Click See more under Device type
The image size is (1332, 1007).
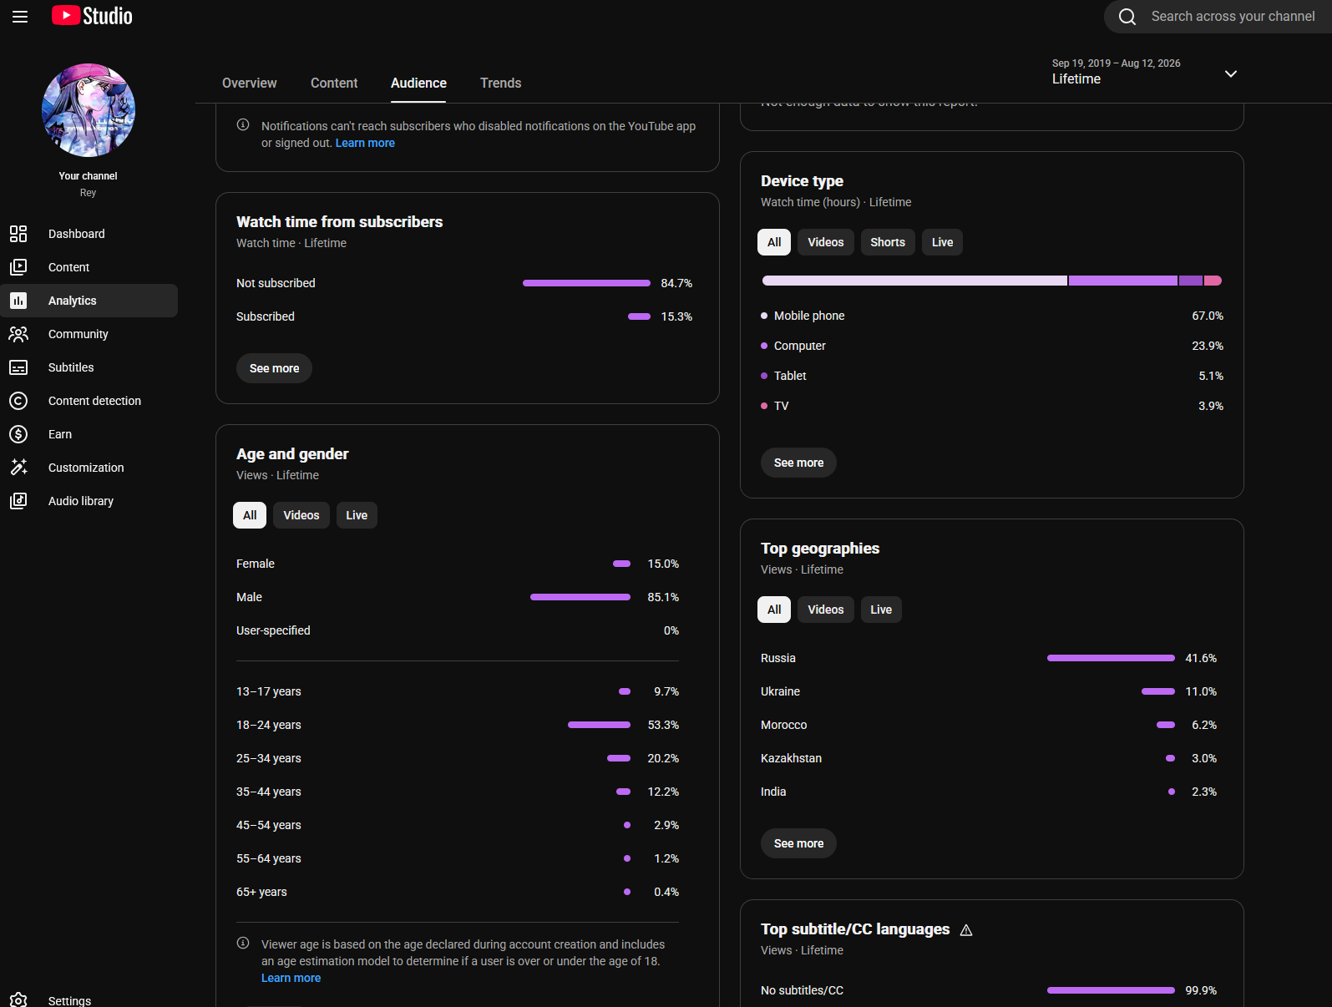[x=798, y=463]
